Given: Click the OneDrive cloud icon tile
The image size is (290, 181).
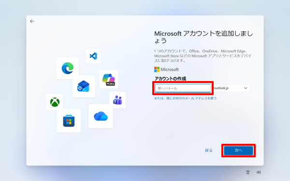Looking at the screenshot, I should click(x=101, y=116).
